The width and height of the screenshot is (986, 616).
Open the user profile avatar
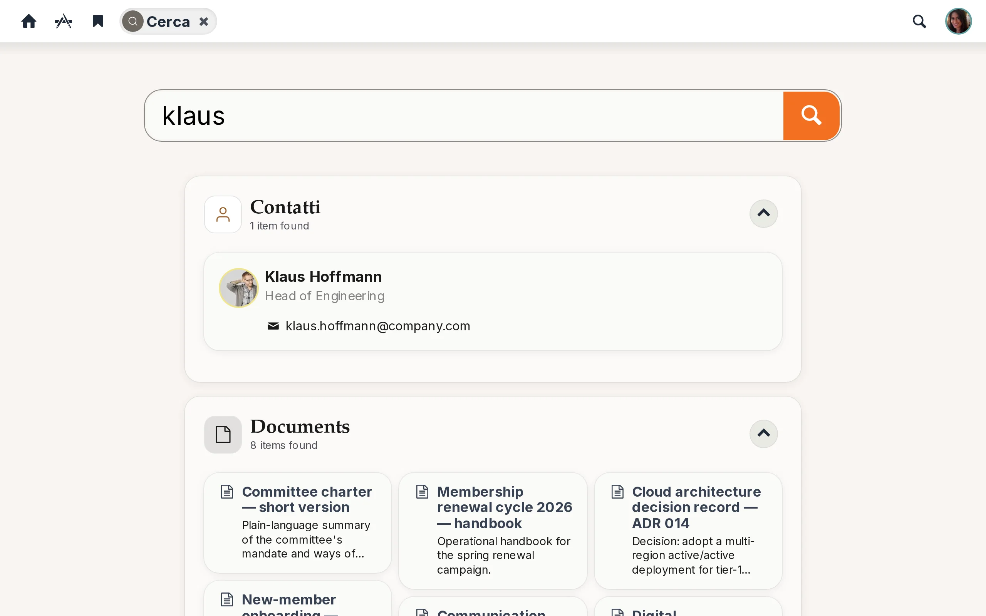(x=958, y=21)
